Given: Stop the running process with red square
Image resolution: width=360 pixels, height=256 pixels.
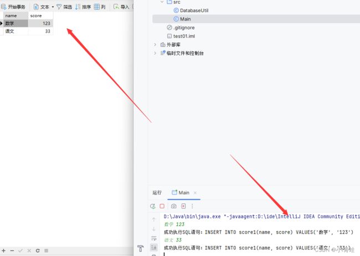Looking at the screenshot, I should click(162, 206).
